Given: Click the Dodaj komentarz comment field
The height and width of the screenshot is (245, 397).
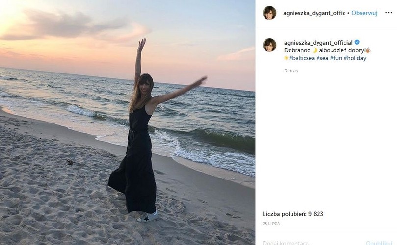Looking at the screenshot, I should [x=287, y=243].
